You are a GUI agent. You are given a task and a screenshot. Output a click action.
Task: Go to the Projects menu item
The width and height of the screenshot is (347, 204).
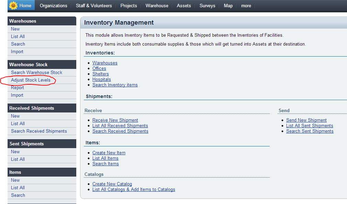pyautogui.click(x=128, y=5)
